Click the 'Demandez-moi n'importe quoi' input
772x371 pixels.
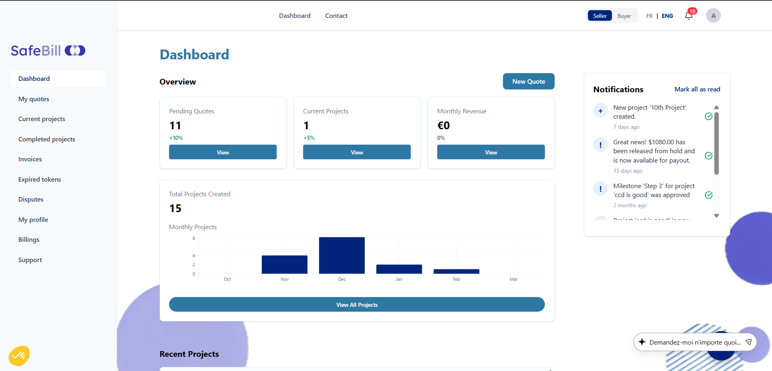tap(695, 342)
